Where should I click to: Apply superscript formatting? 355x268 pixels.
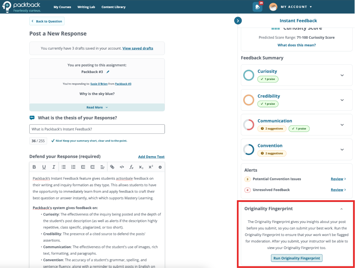point(151,167)
